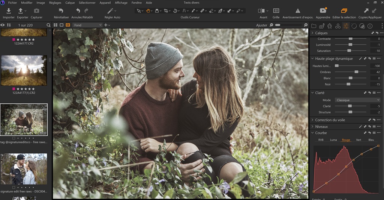
Task: Select the white balance color picker tool
Action: 220,11
